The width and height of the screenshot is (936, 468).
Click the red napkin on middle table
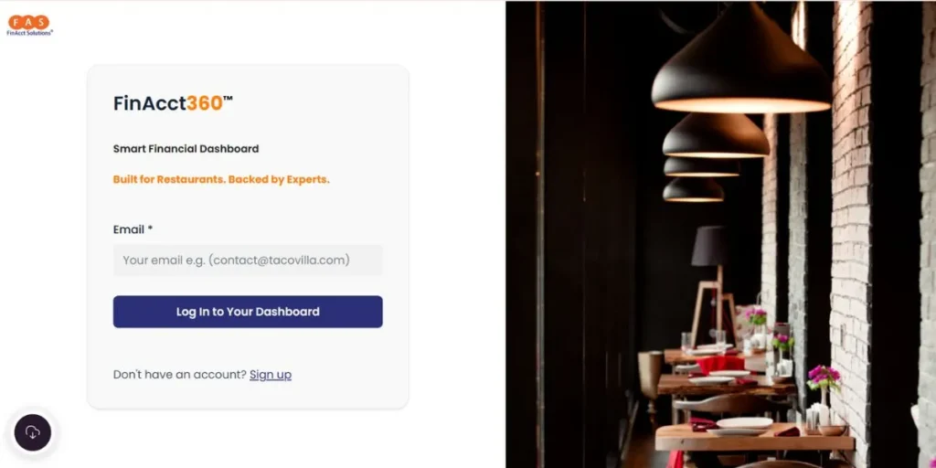[720, 364]
